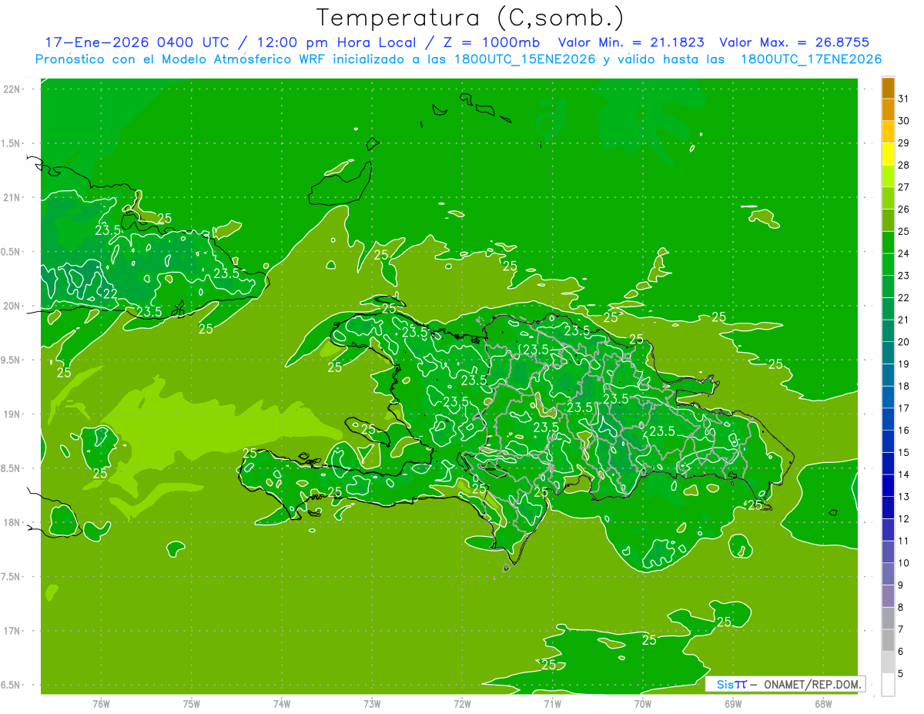Screen dimensions: 924x714
Task: Click the "23" label on the color scale
Action: pos(904,276)
